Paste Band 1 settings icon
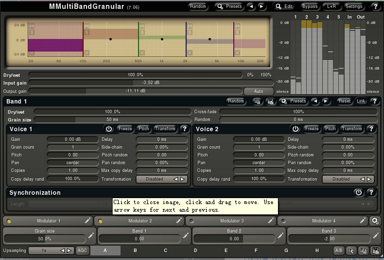 [270, 102]
